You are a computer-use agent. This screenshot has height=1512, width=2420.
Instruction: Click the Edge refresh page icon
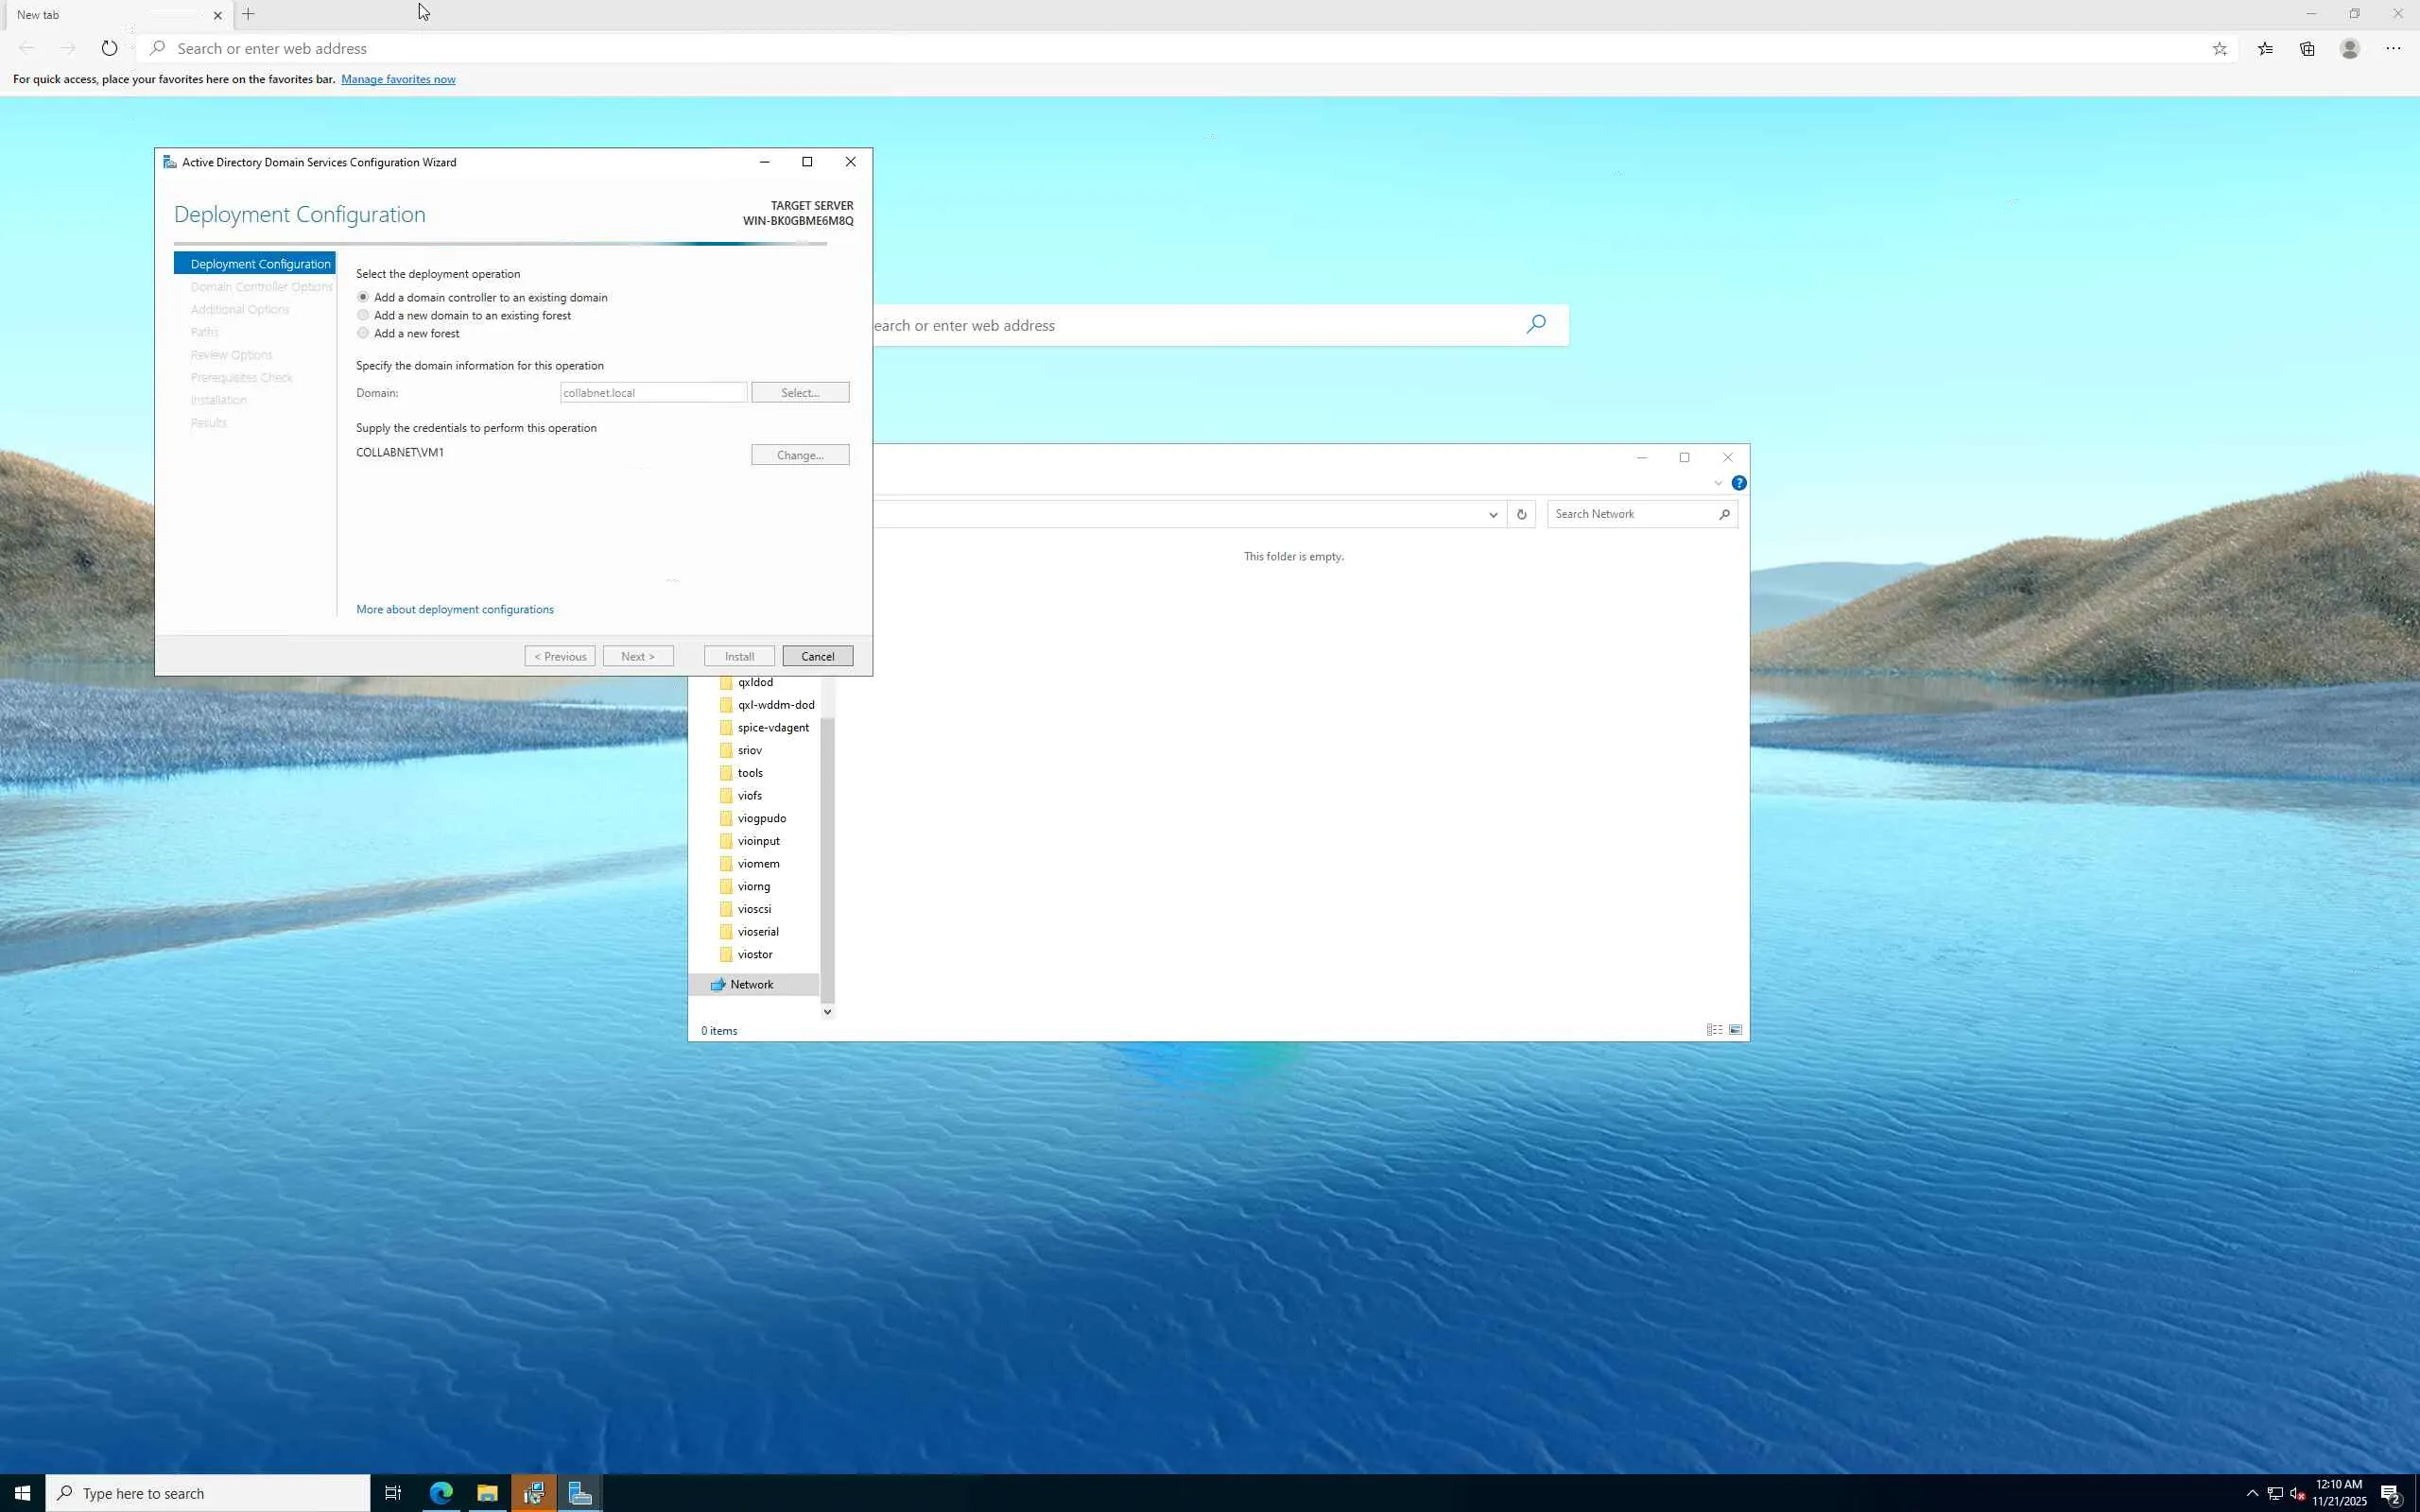coord(109,48)
